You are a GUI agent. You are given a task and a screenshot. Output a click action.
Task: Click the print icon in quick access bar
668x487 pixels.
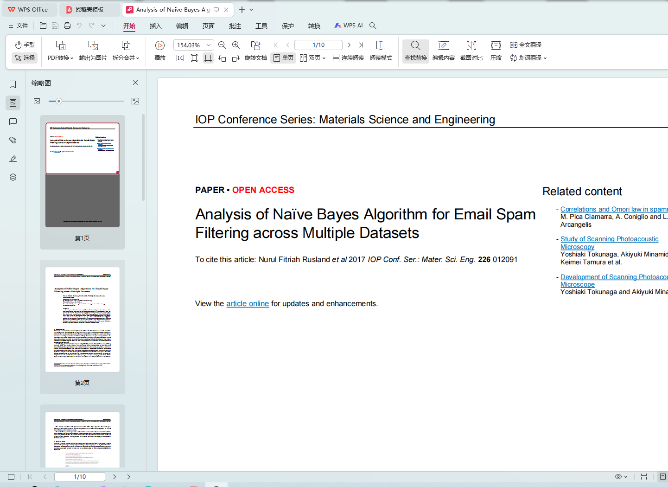[67, 26]
